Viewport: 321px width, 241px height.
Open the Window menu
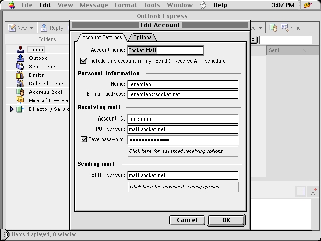[180, 5]
